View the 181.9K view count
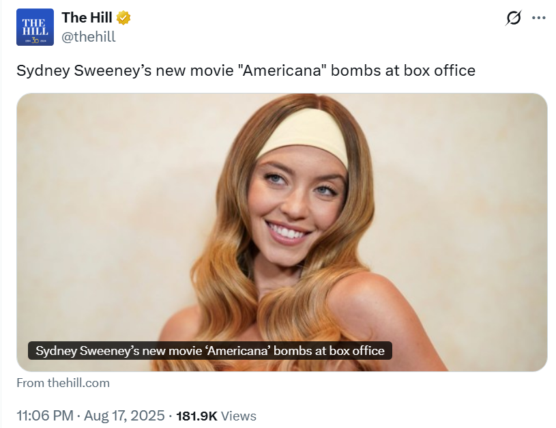Viewport: 556px width, 428px height. [x=196, y=416]
